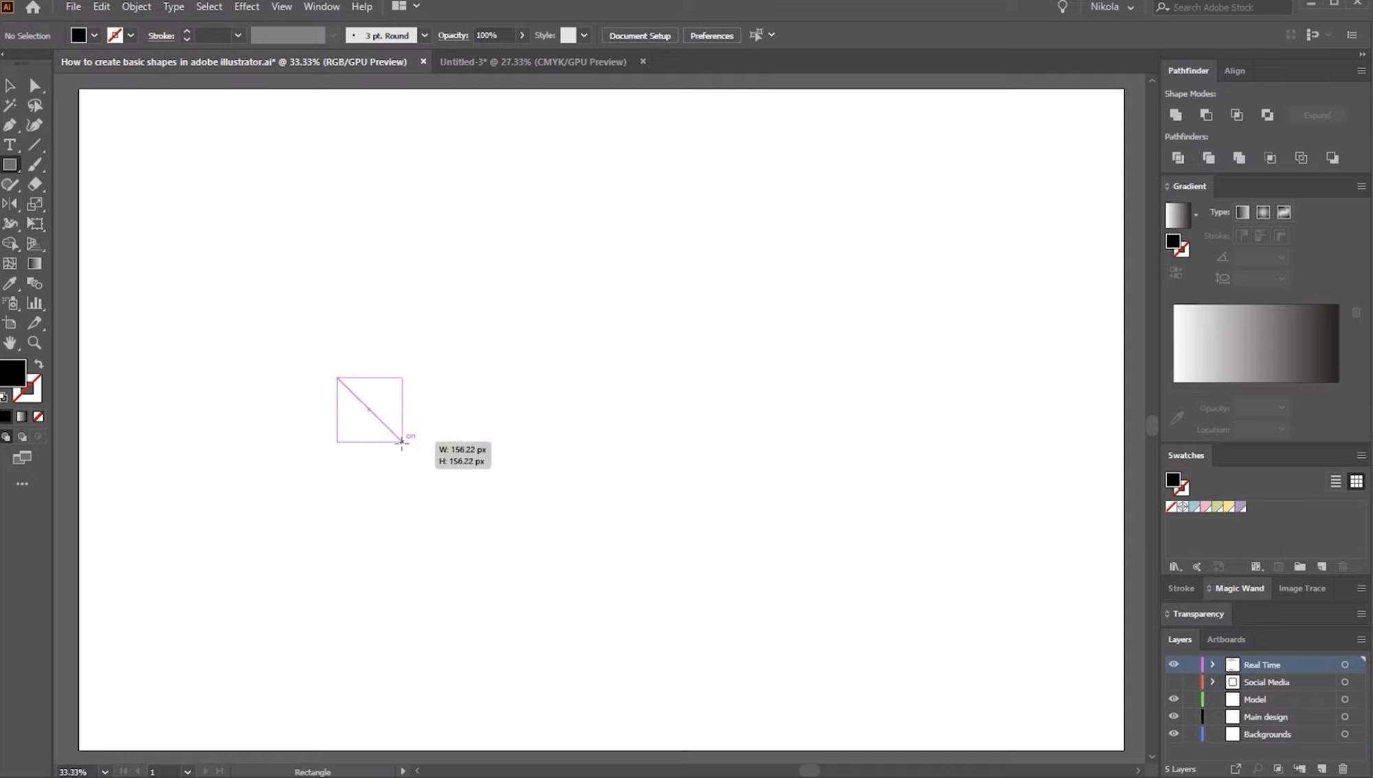The image size is (1373, 778).
Task: Select the Rectangle tool
Action: pos(10,165)
